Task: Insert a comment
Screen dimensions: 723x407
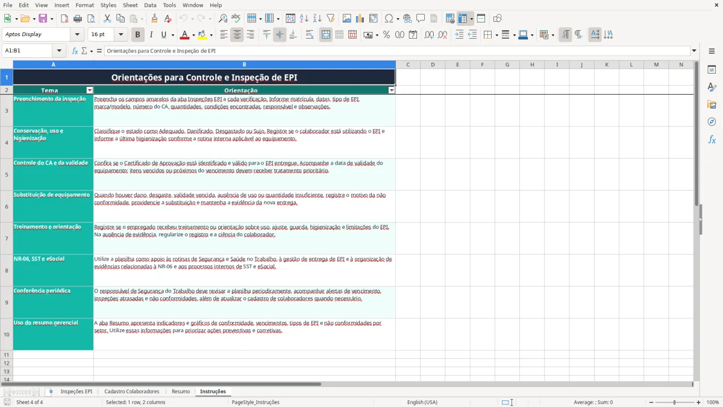Action: click(421, 19)
